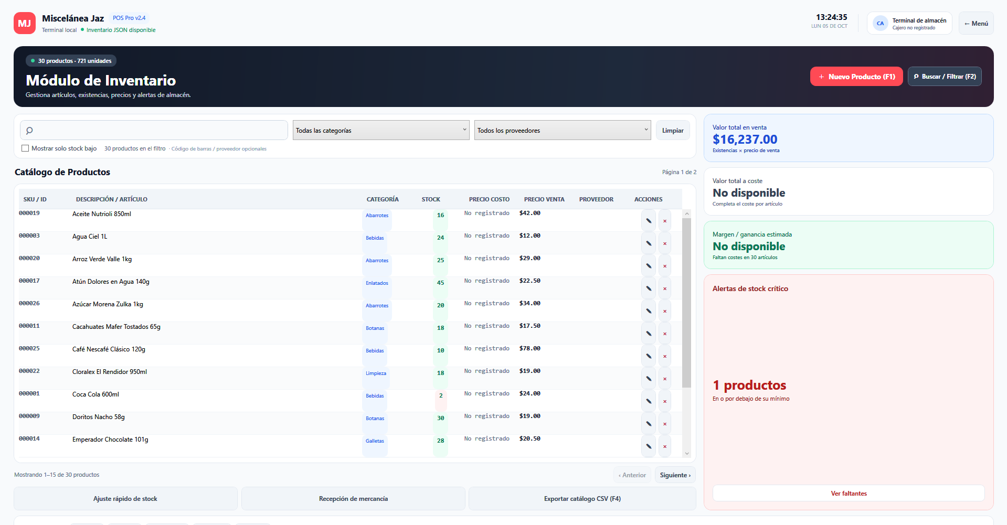Open Recepción de mercancía
The height and width of the screenshot is (525, 1007).
(353, 499)
